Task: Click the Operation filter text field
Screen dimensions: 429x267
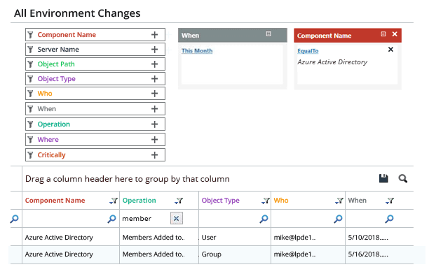Action: click(x=146, y=219)
